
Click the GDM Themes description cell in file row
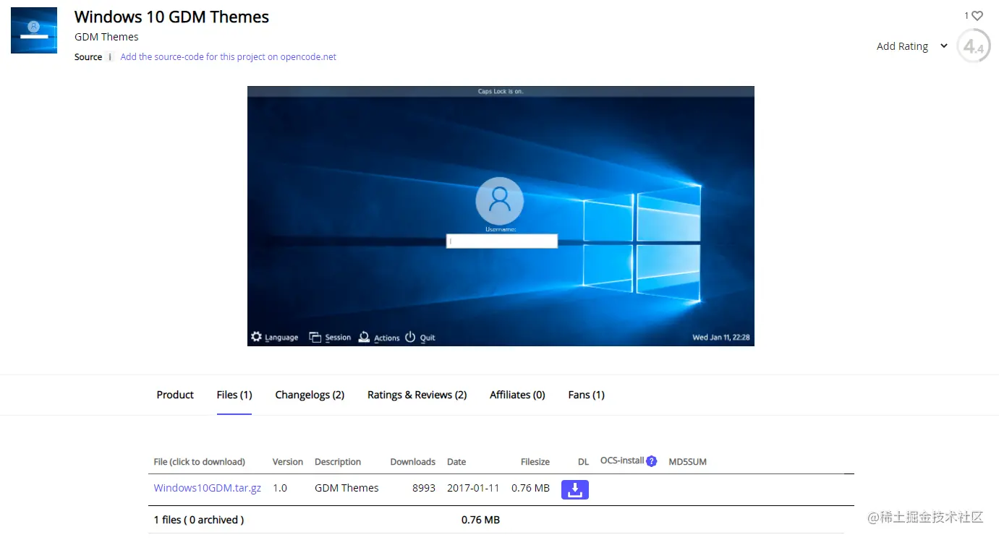347,488
